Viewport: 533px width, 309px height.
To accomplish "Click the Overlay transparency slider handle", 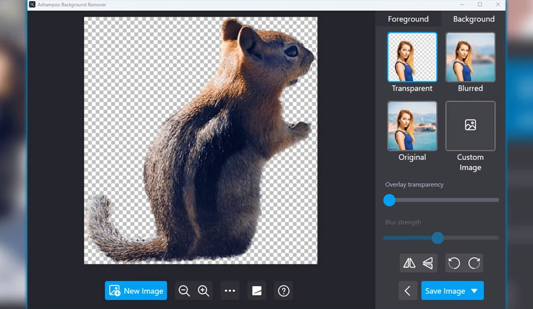I will 390,200.
